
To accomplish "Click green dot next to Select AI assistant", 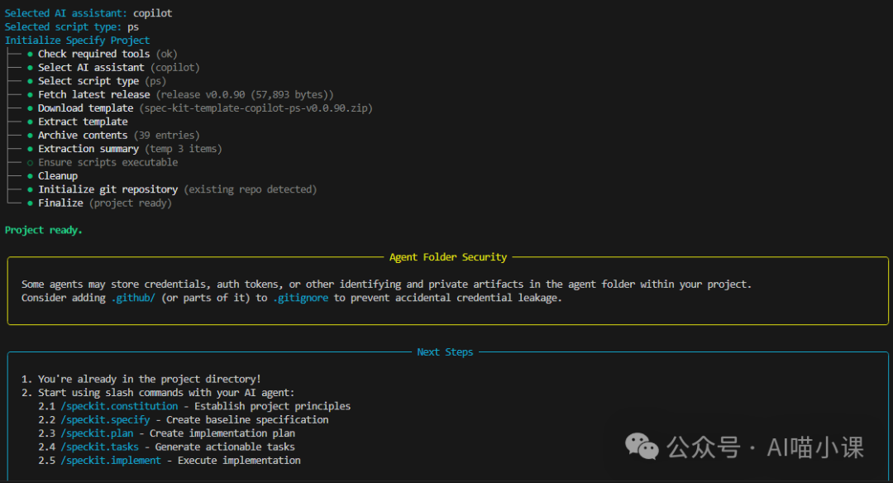I will (30, 68).
